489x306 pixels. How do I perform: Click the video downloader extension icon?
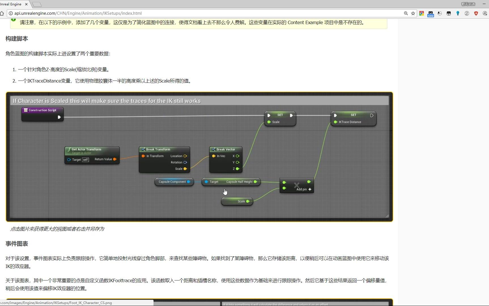coord(484,13)
